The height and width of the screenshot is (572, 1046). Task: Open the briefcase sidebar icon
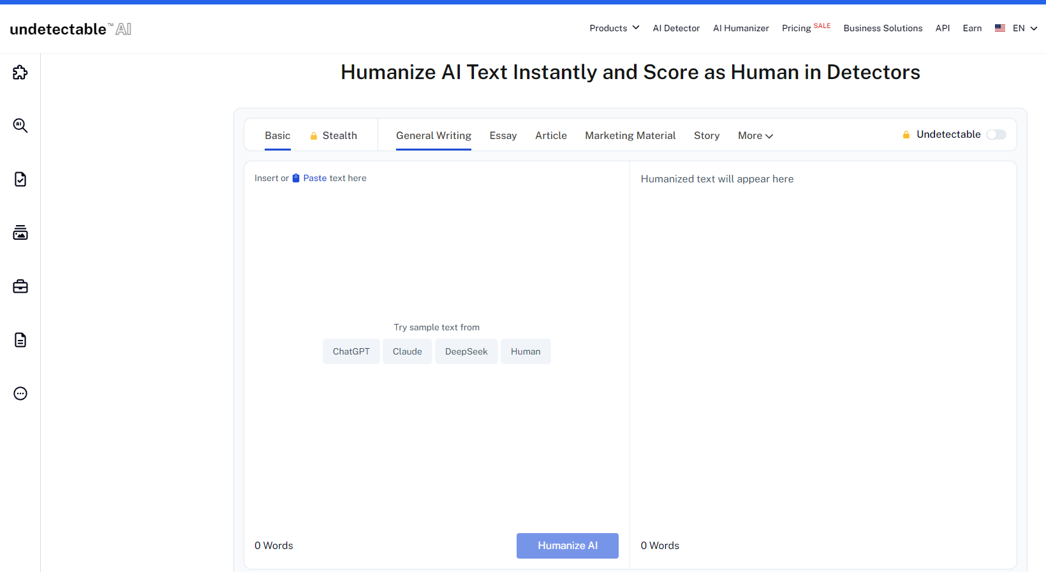[x=20, y=286]
